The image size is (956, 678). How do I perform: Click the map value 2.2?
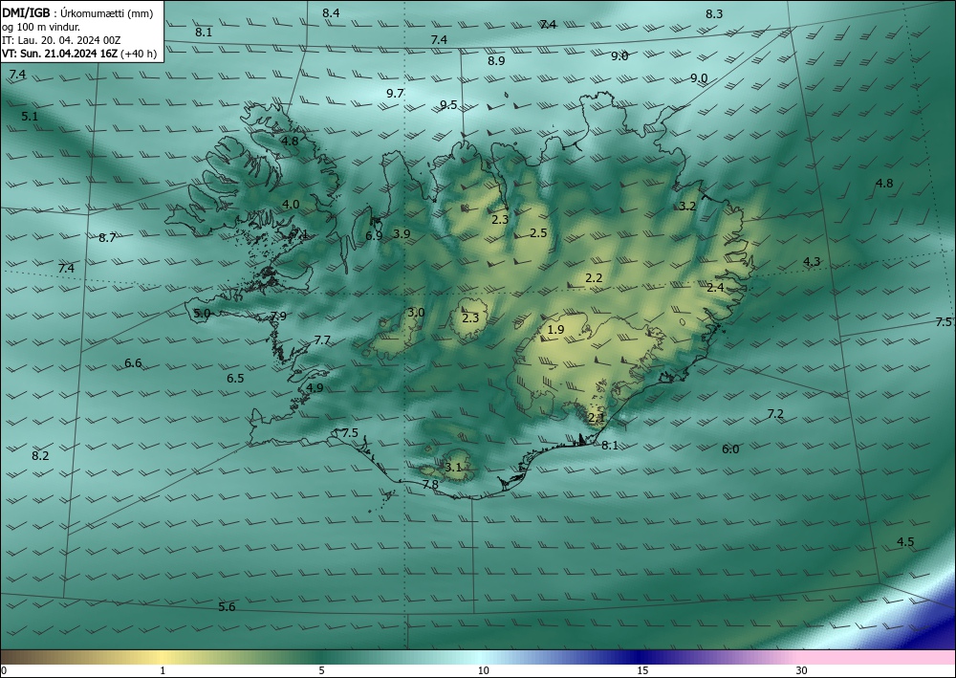pyautogui.click(x=594, y=278)
